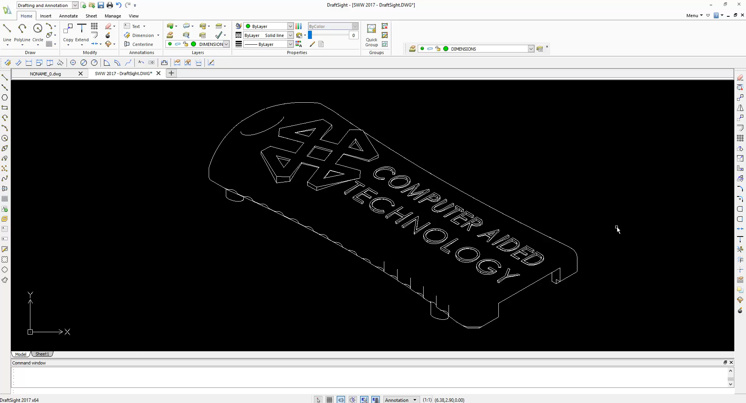Select the Circle draw tool
The width and height of the screenshot is (746, 403).
click(38, 32)
